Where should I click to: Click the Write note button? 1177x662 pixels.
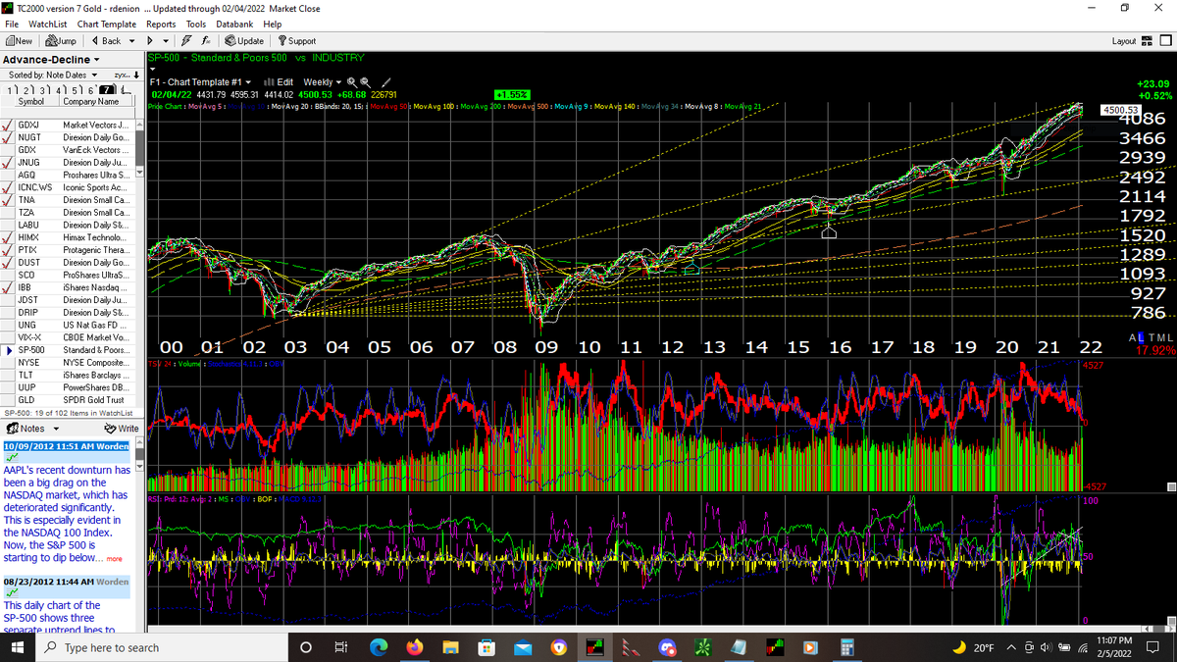(x=122, y=429)
